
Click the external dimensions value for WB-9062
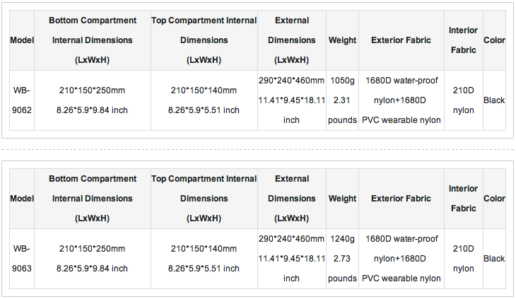291,100
